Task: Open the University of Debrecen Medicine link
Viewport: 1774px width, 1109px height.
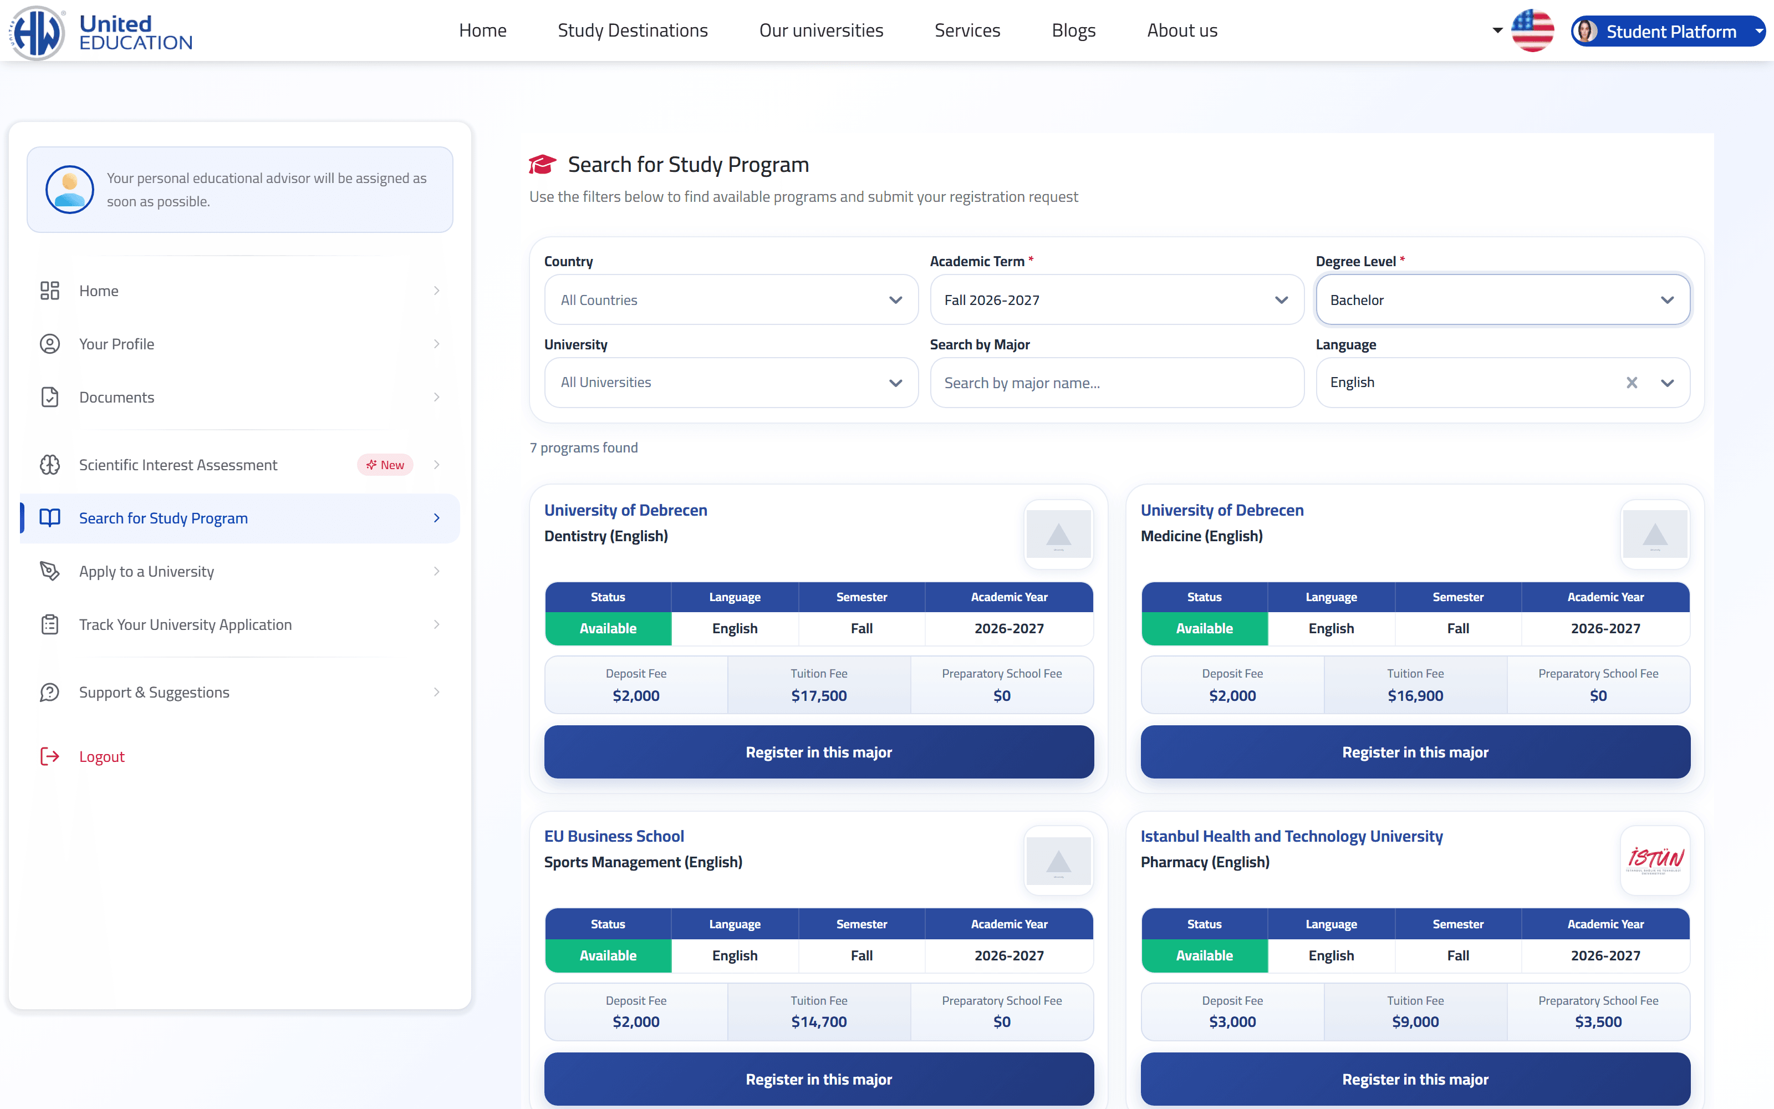Action: (x=1222, y=510)
